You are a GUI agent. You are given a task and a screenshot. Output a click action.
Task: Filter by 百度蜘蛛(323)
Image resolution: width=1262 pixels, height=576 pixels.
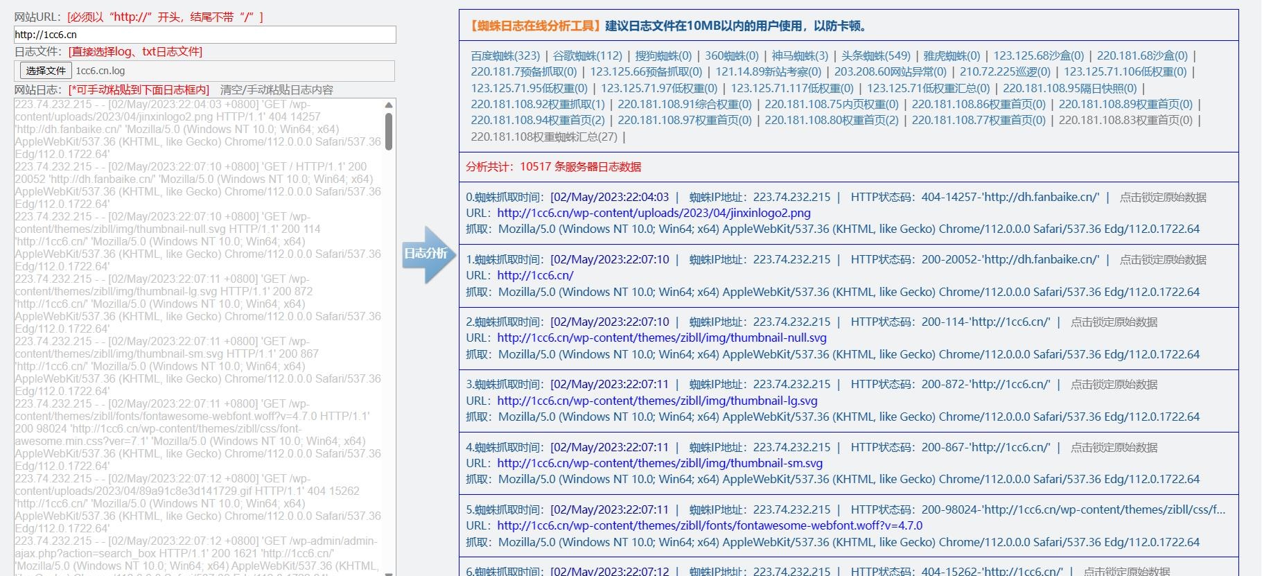[505, 55]
